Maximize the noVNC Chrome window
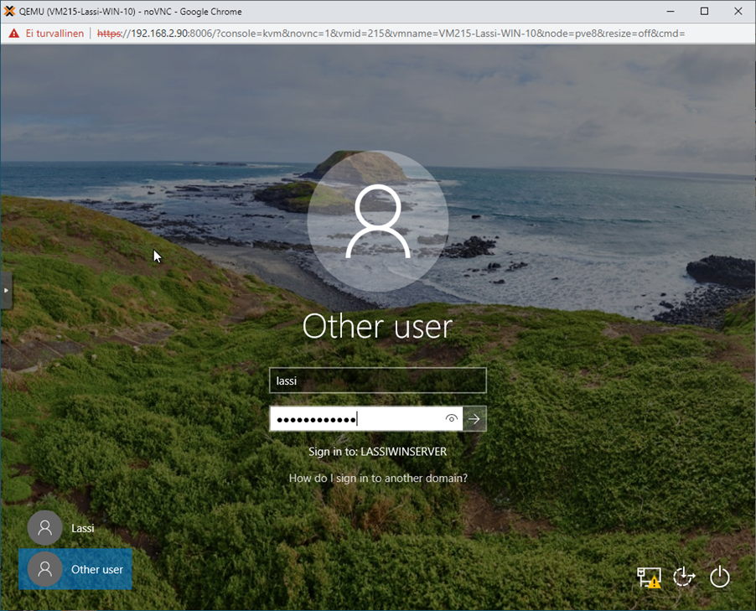756x611 pixels. [x=704, y=11]
